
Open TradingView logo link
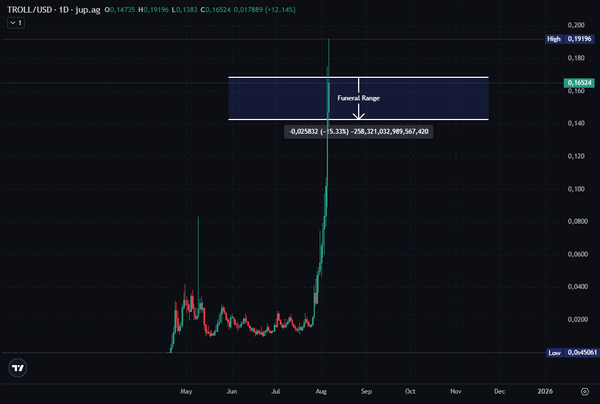point(18,368)
